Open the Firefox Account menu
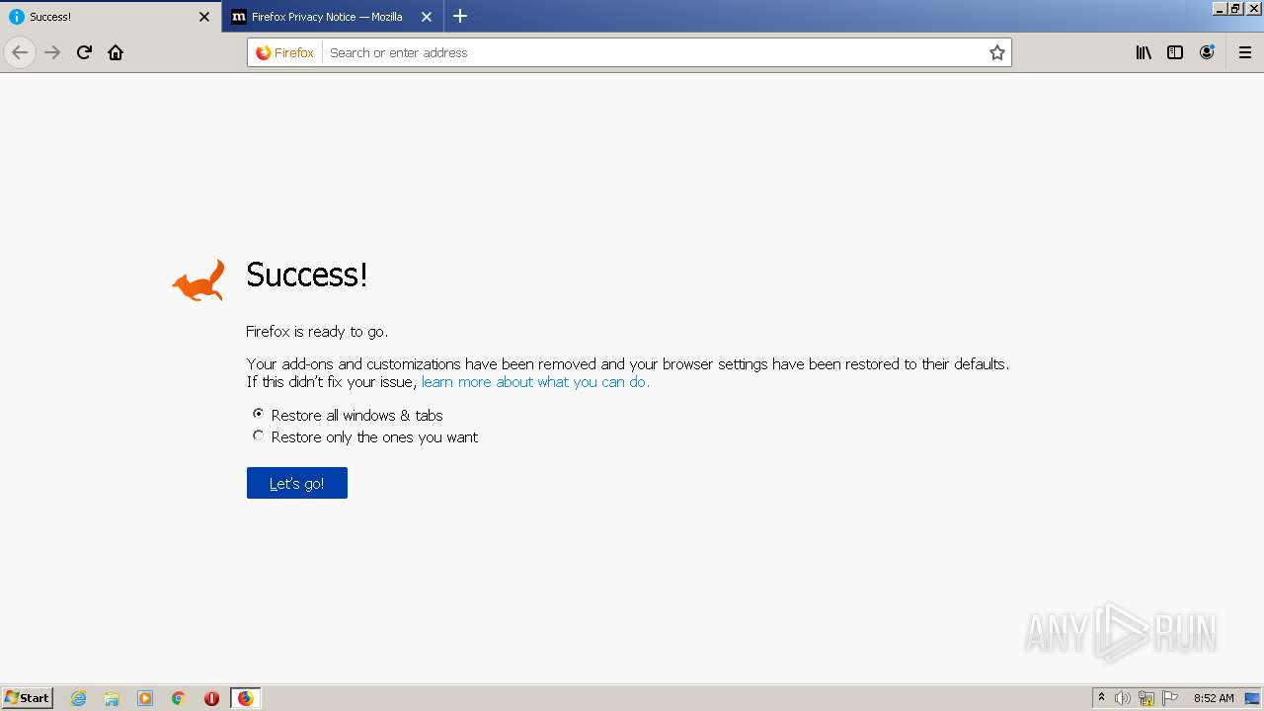This screenshot has height=711, width=1264. (1207, 52)
